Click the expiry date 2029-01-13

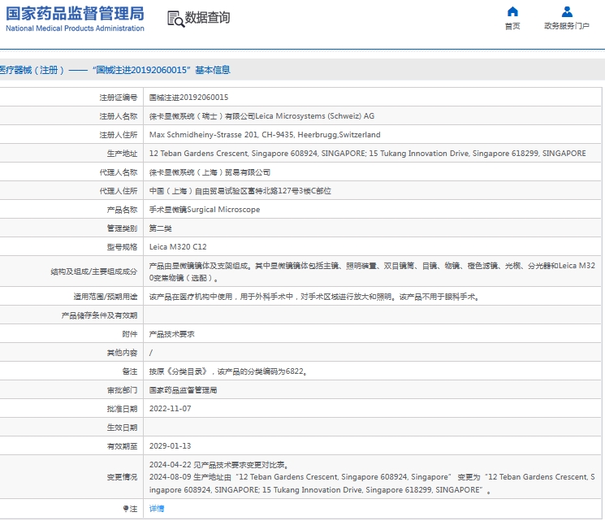point(171,446)
